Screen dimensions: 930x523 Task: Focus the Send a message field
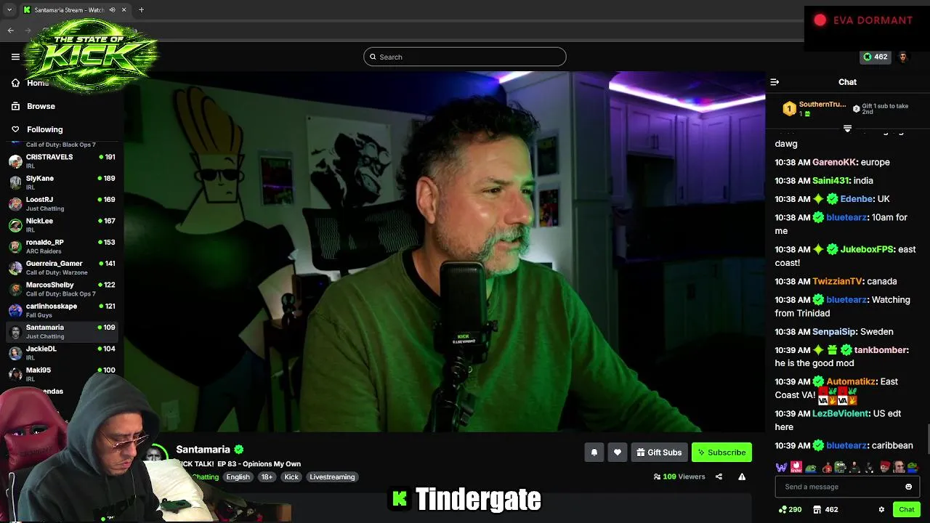click(840, 487)
